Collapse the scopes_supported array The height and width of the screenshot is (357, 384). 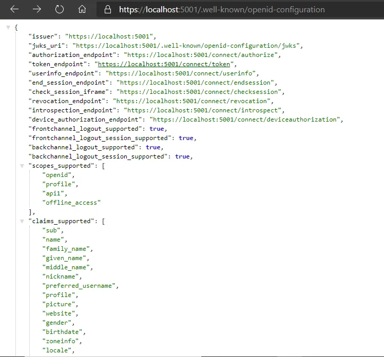(x=22, y=166)
